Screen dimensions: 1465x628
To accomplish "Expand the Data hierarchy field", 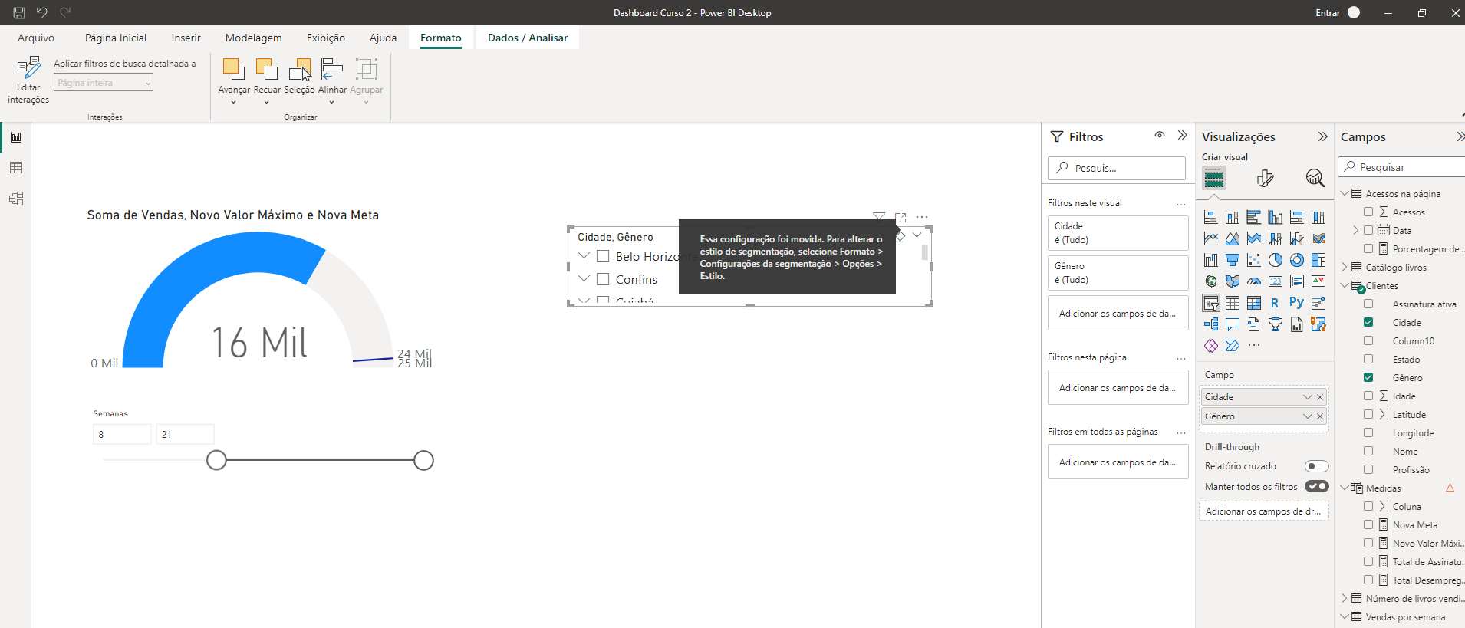I will (x=1356, y=230).
